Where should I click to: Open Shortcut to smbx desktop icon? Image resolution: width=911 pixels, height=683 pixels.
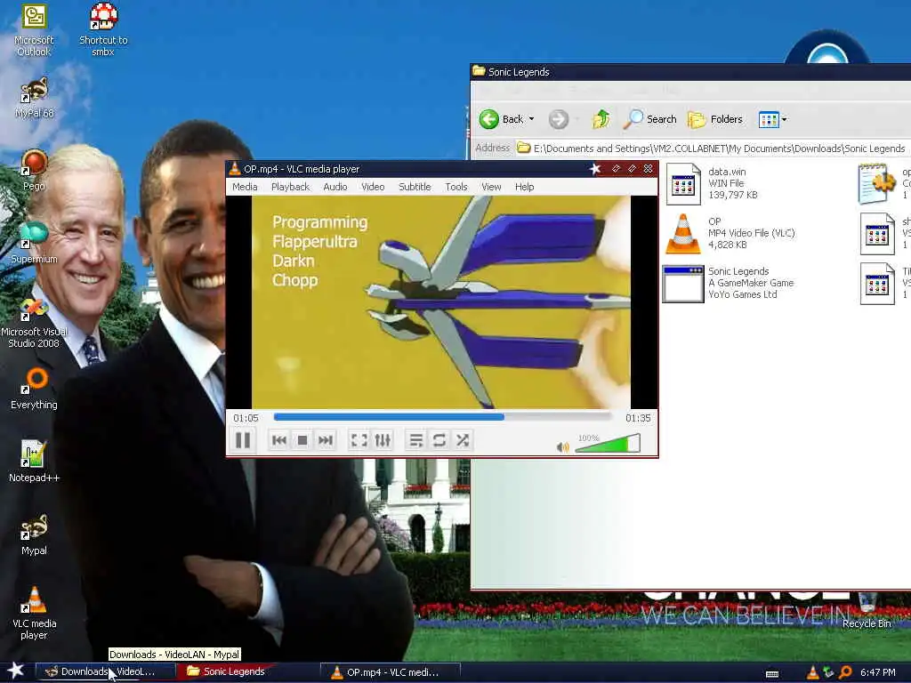pyautogui.click(x=103, y=30)
